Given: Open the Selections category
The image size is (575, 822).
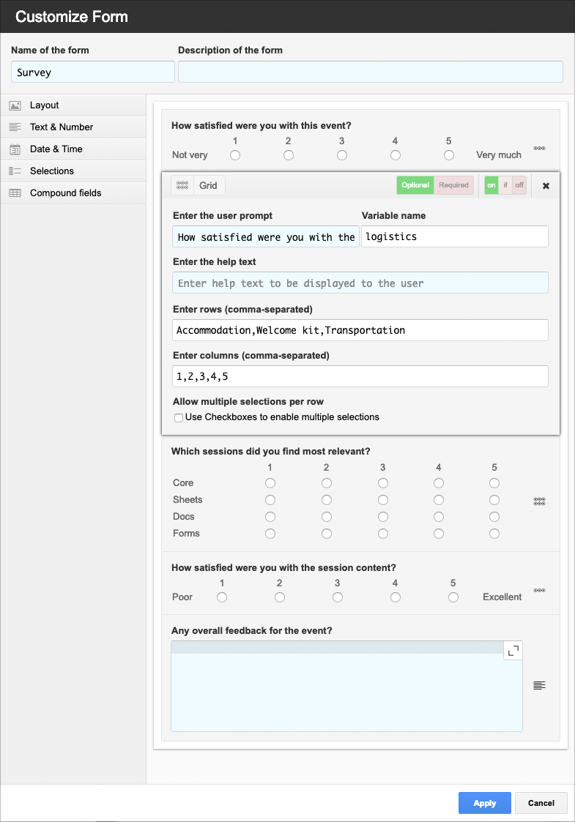Looking at the screenshot, I should [x=73, y=171].
